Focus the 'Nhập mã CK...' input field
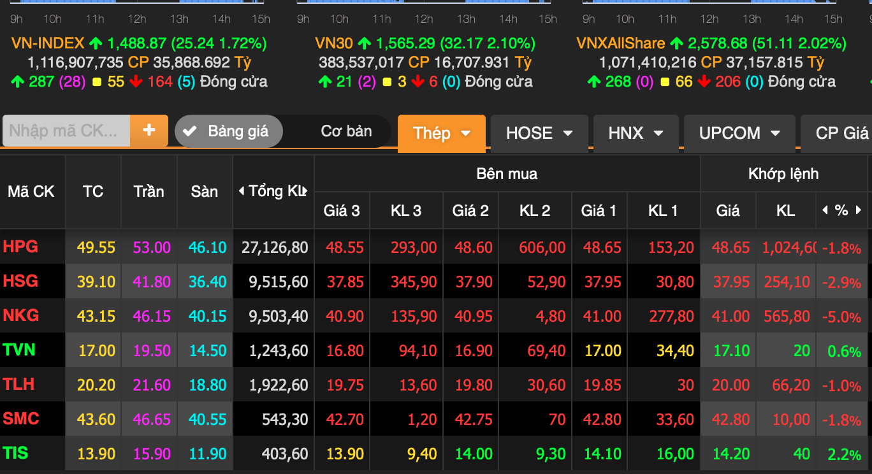Viewport: 872px width, 474px height. (x=66, y=131)
